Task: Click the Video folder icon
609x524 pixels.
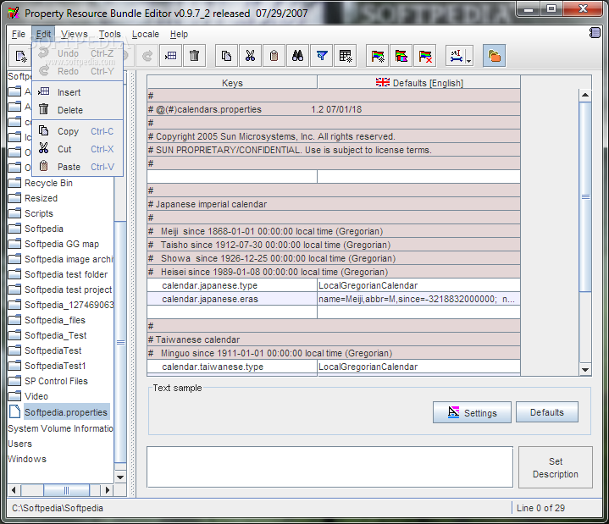Action: [x=14, y=396]
